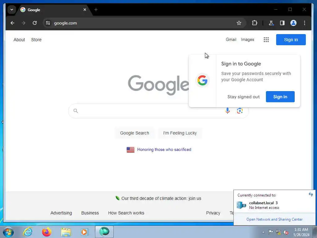
Task: Open How Search works link
Action: pos(126,213)
